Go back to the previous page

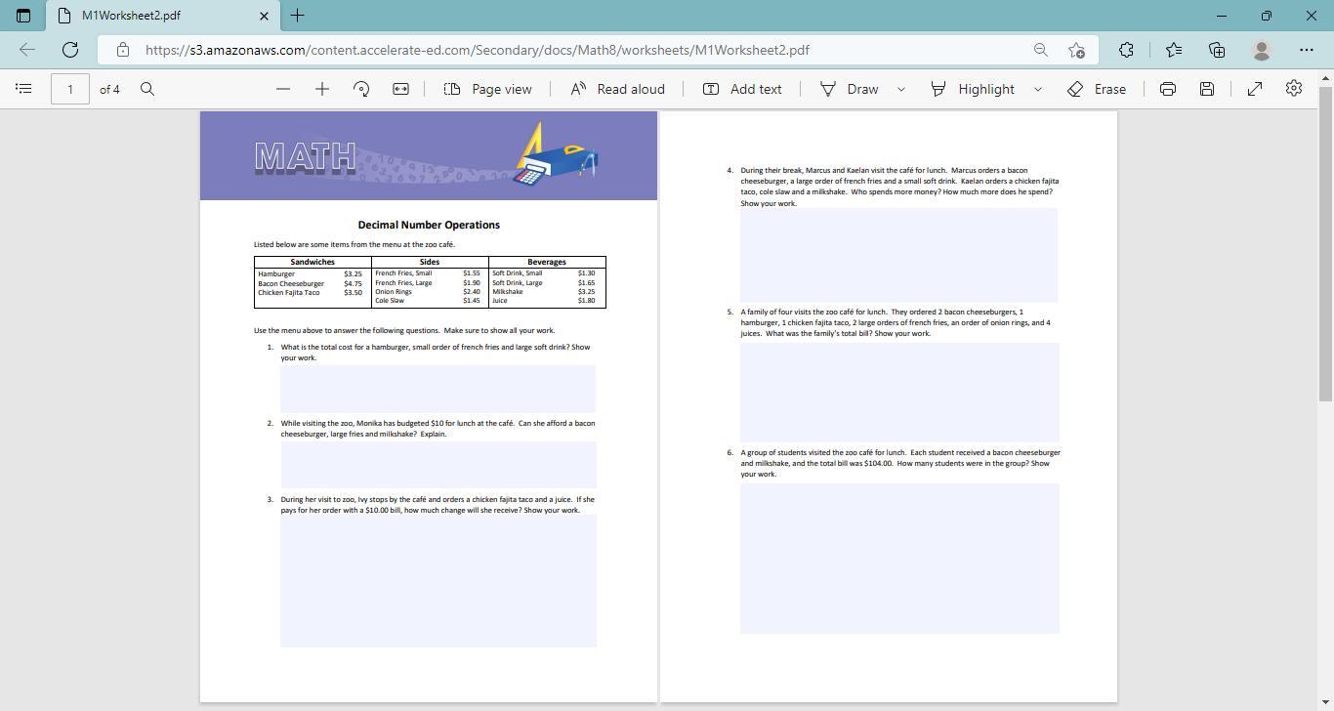click(27, 50)
